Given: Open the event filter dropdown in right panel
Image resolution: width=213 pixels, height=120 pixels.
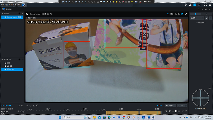Looking at the screenshot, I should [x=197, y=18].
